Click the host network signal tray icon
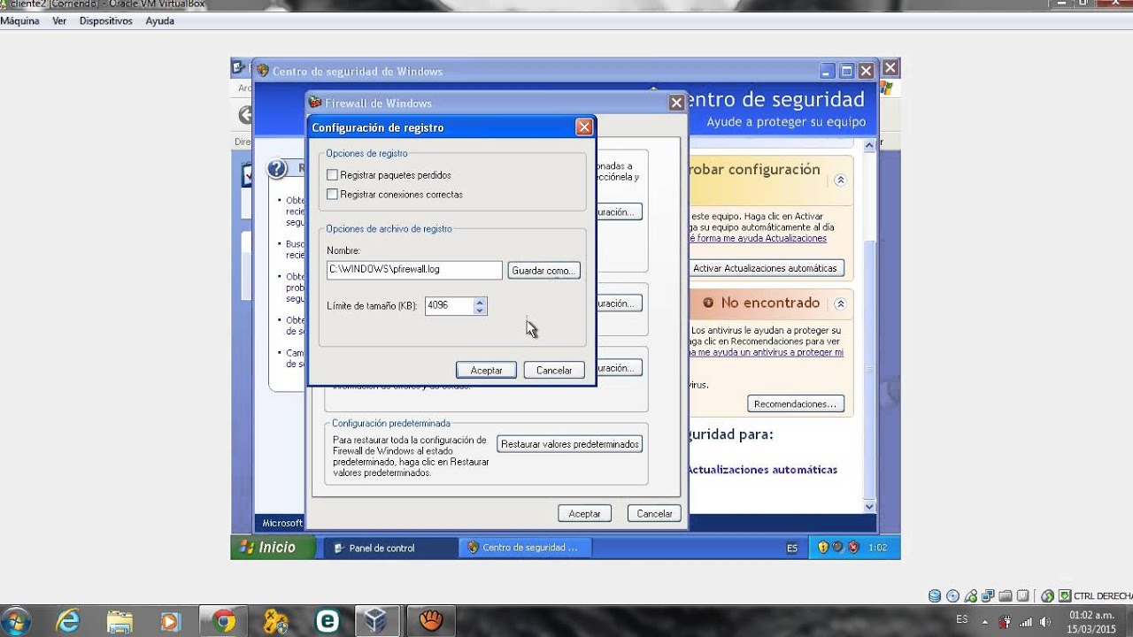1133x637 pixels. point(1026,620)
